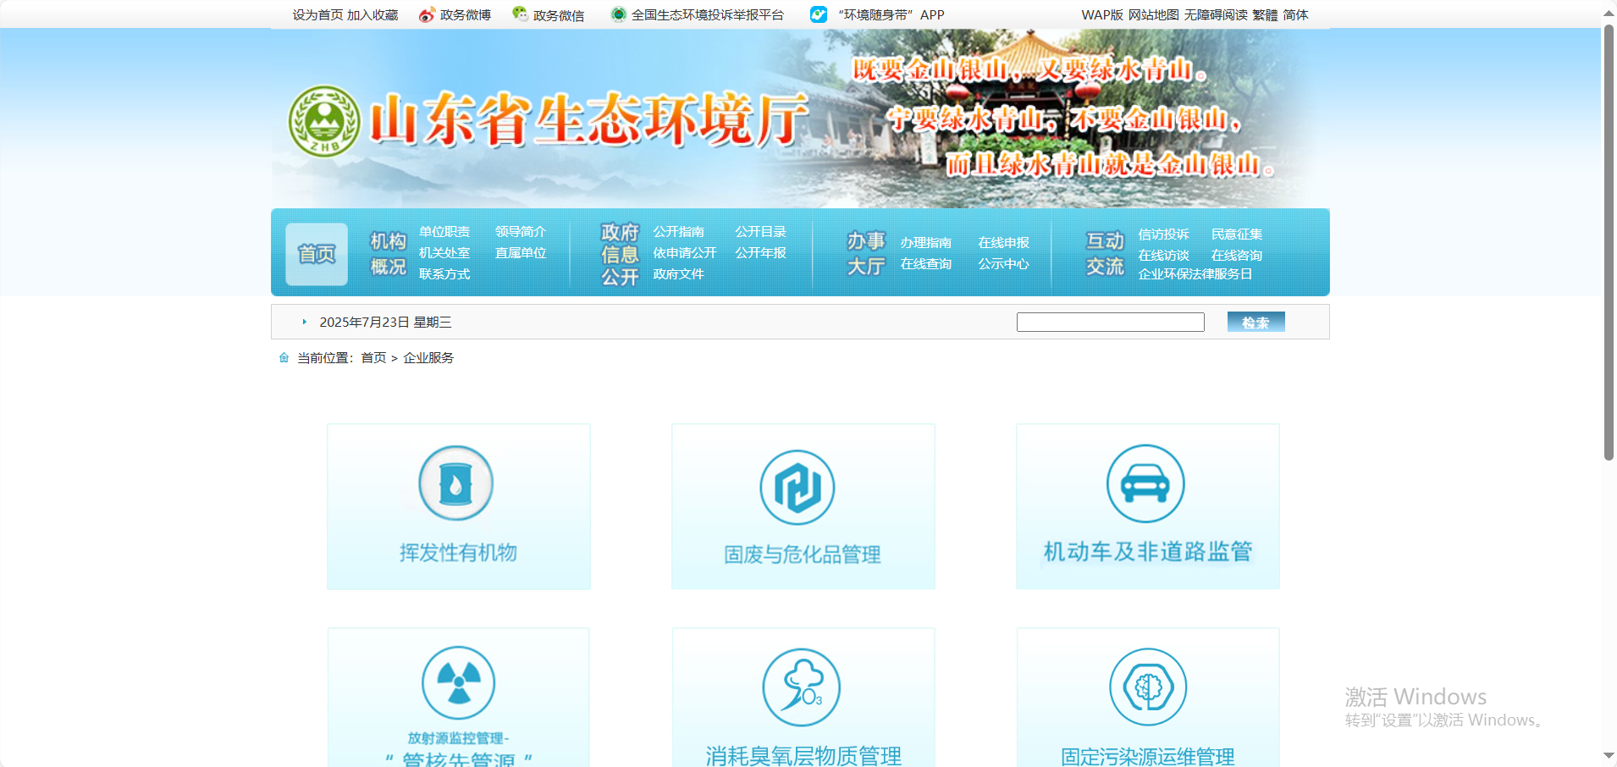Enable 无障碍阅读 accessible reading mode
Image resolution: width=1617 pixels, height=767 pixels.
(x=1216, y=14)
